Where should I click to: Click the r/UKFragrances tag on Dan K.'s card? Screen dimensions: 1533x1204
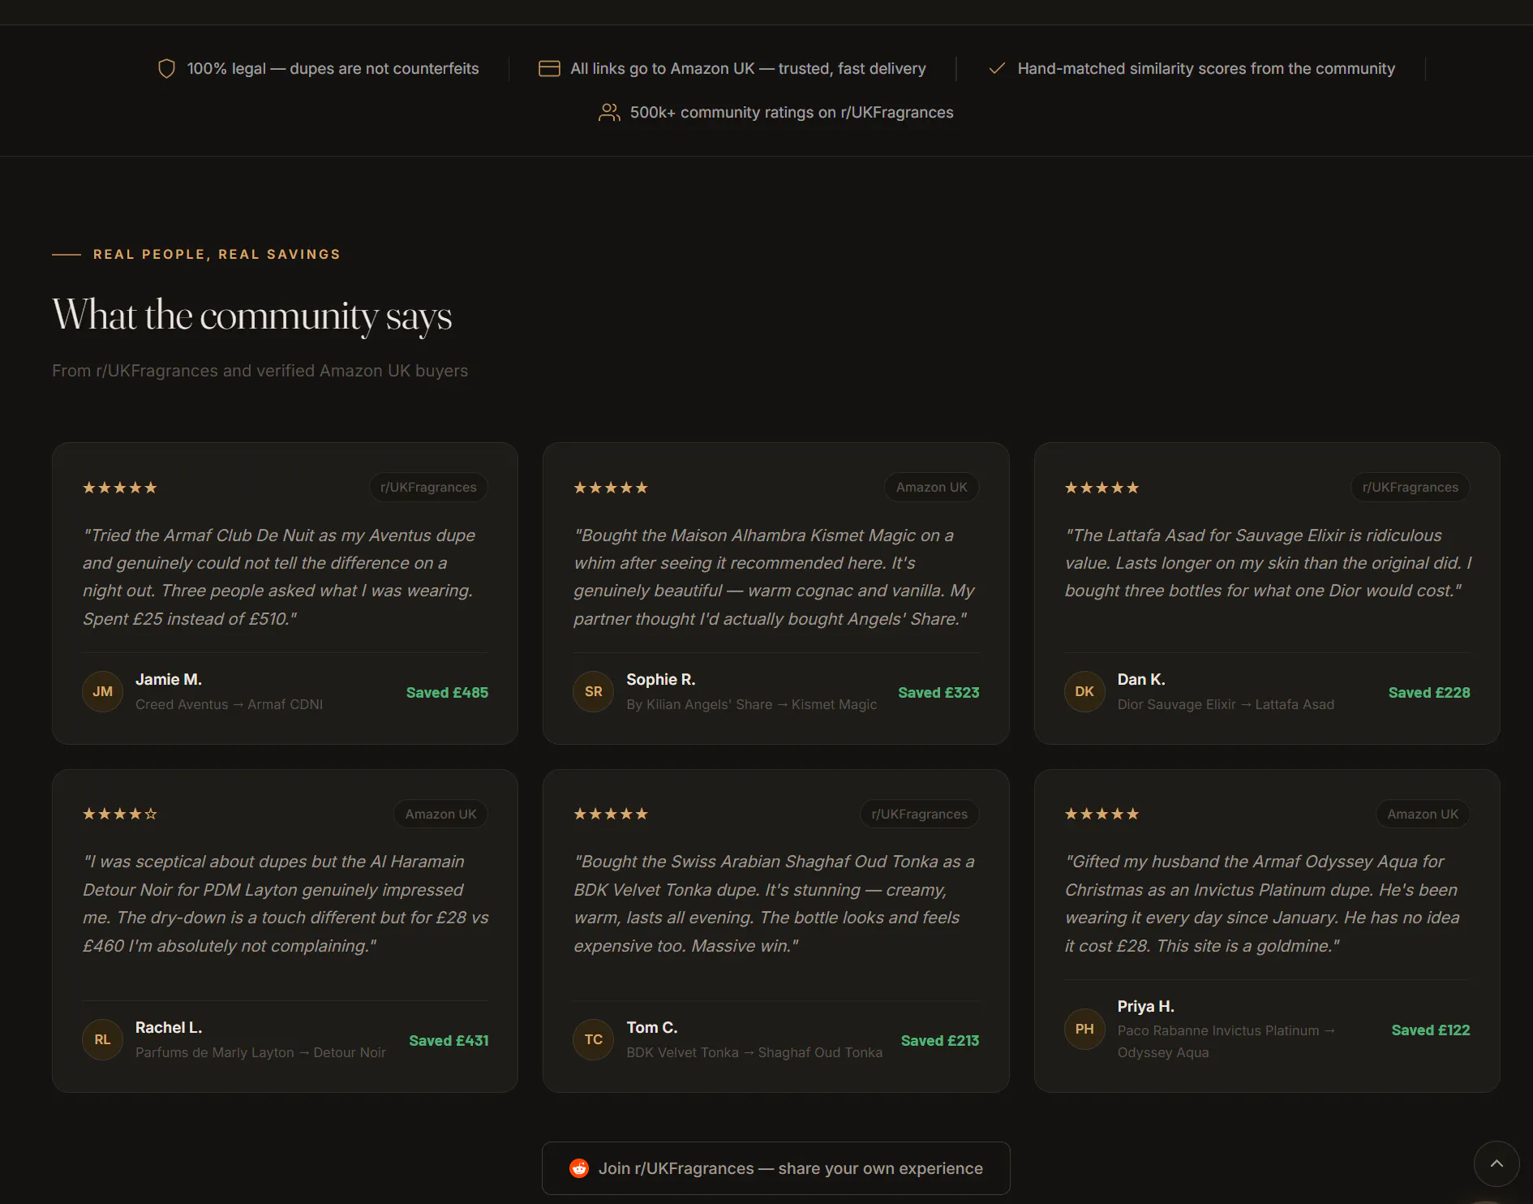click(1411, 488)
